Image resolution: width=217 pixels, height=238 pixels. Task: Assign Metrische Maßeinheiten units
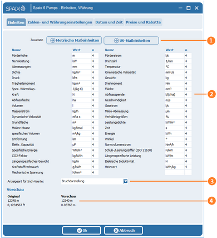[74, 40]
